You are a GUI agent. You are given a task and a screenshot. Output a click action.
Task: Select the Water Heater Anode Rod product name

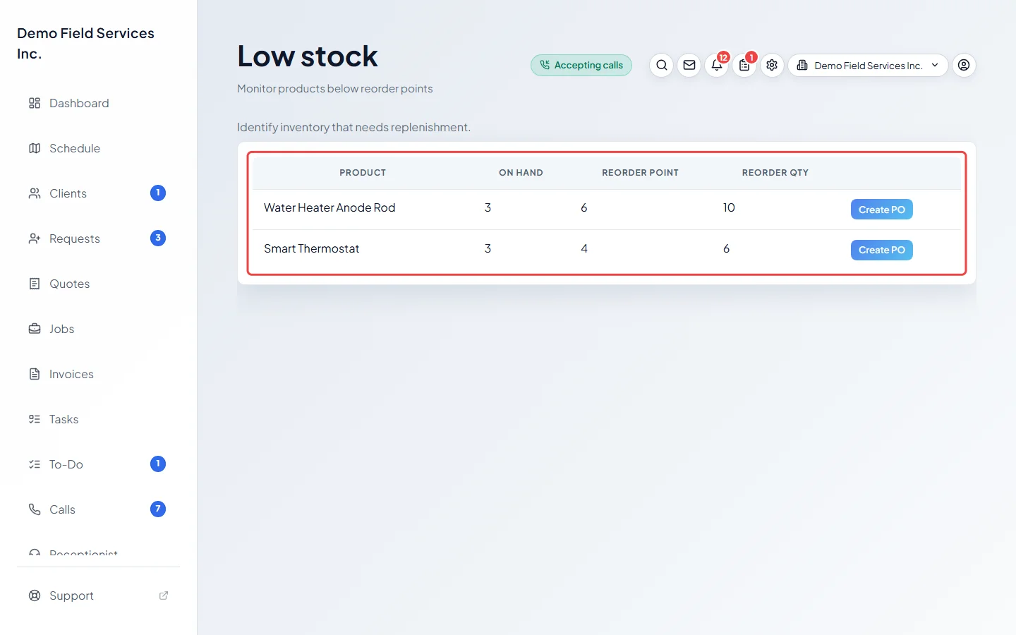[329, 207]
